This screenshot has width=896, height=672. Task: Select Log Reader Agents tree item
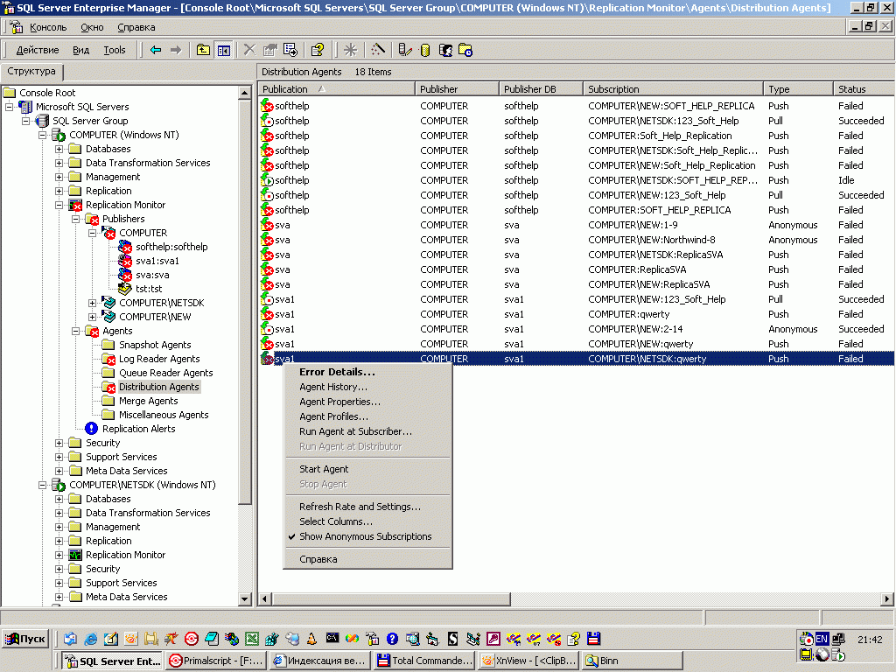(x=159, y=359)
